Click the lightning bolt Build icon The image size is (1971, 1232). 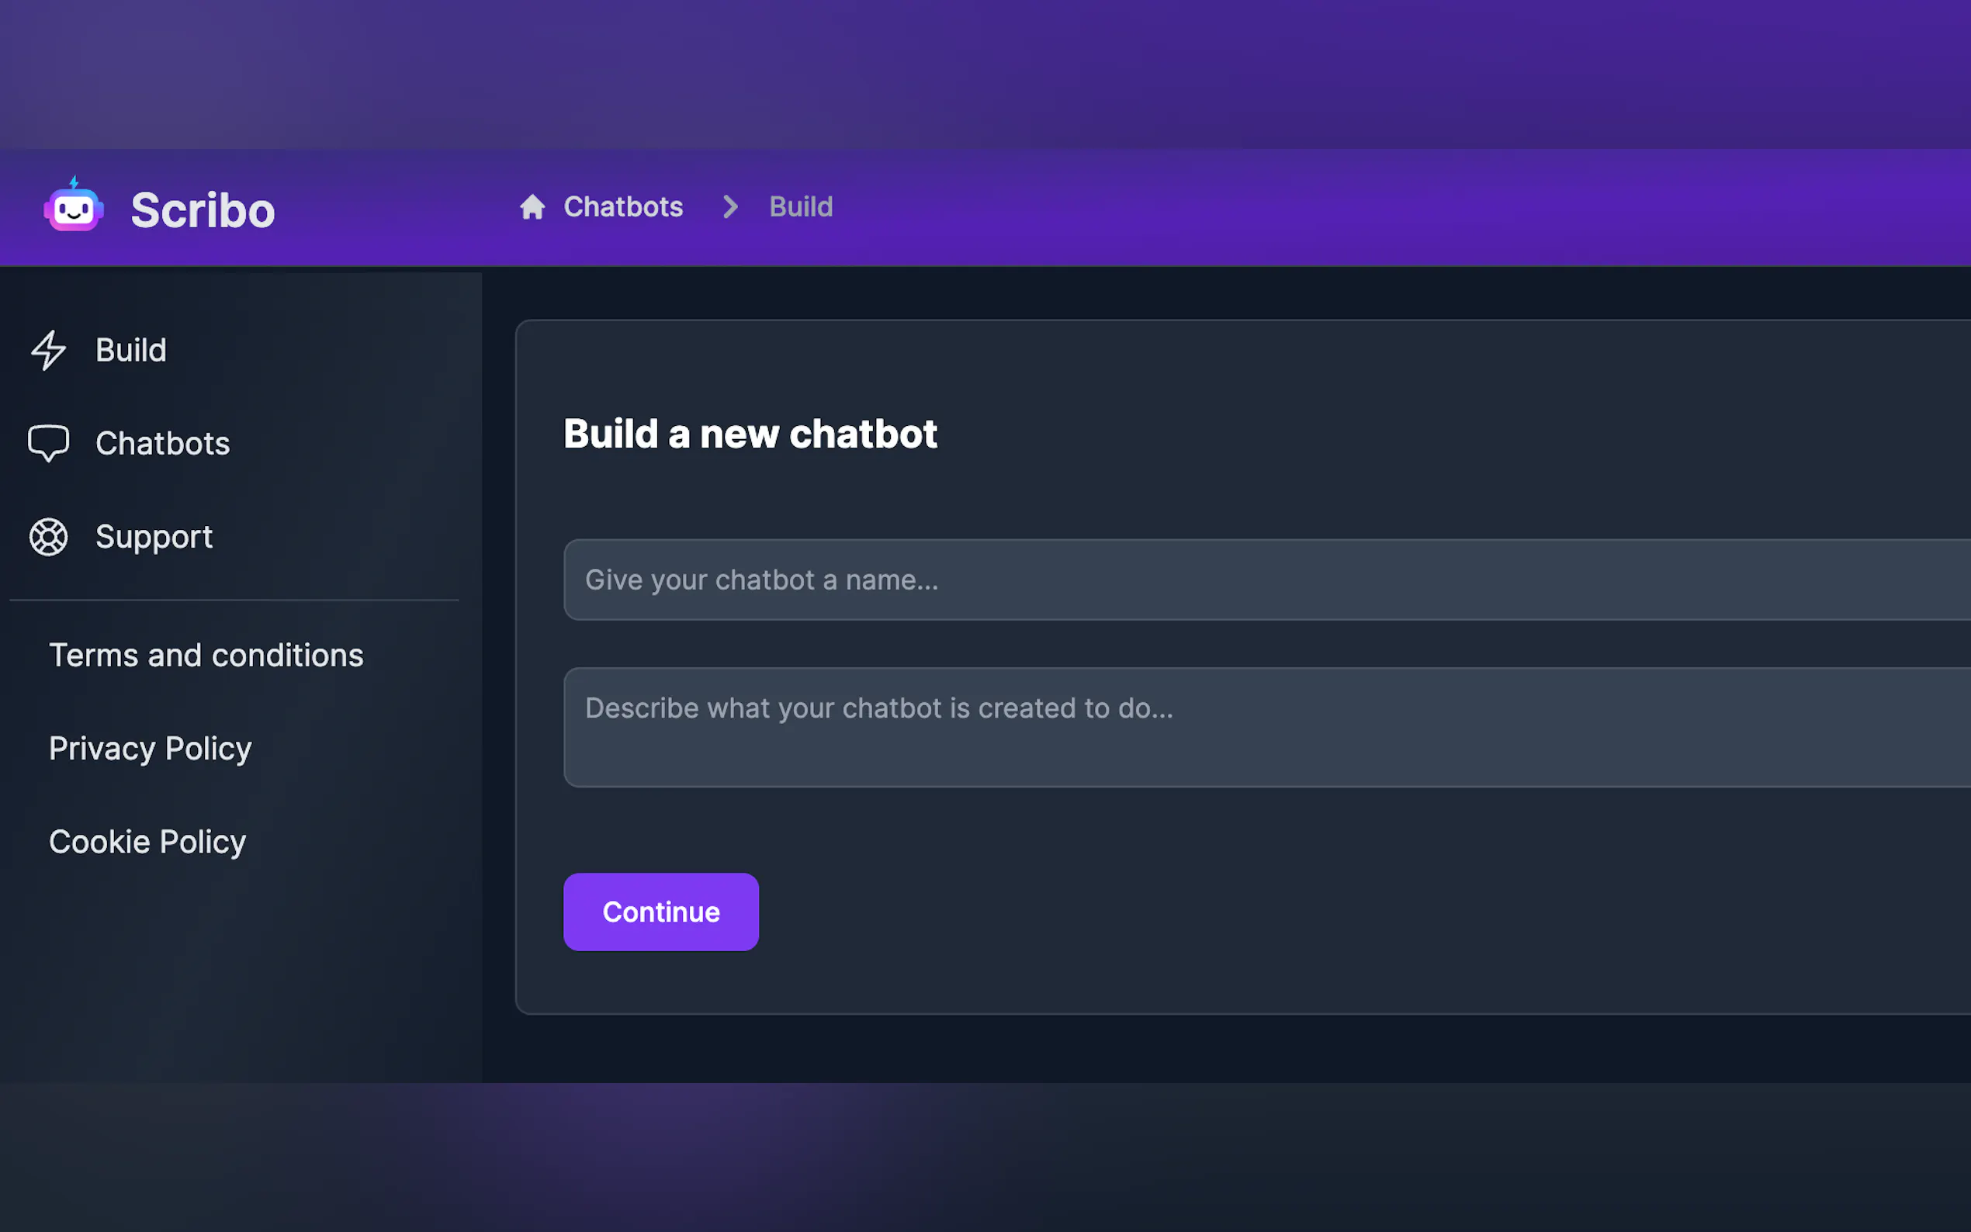tap(48, 351)
